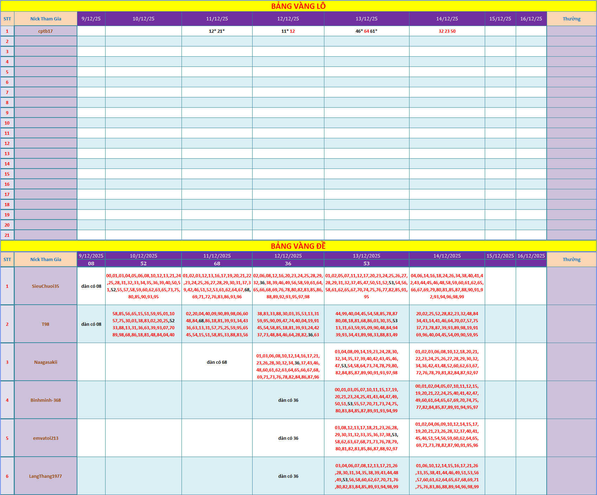Click the T98 nickname cell
Viewport: 597px width, 495px height.
pyautogui.click(x=46, y=324)
